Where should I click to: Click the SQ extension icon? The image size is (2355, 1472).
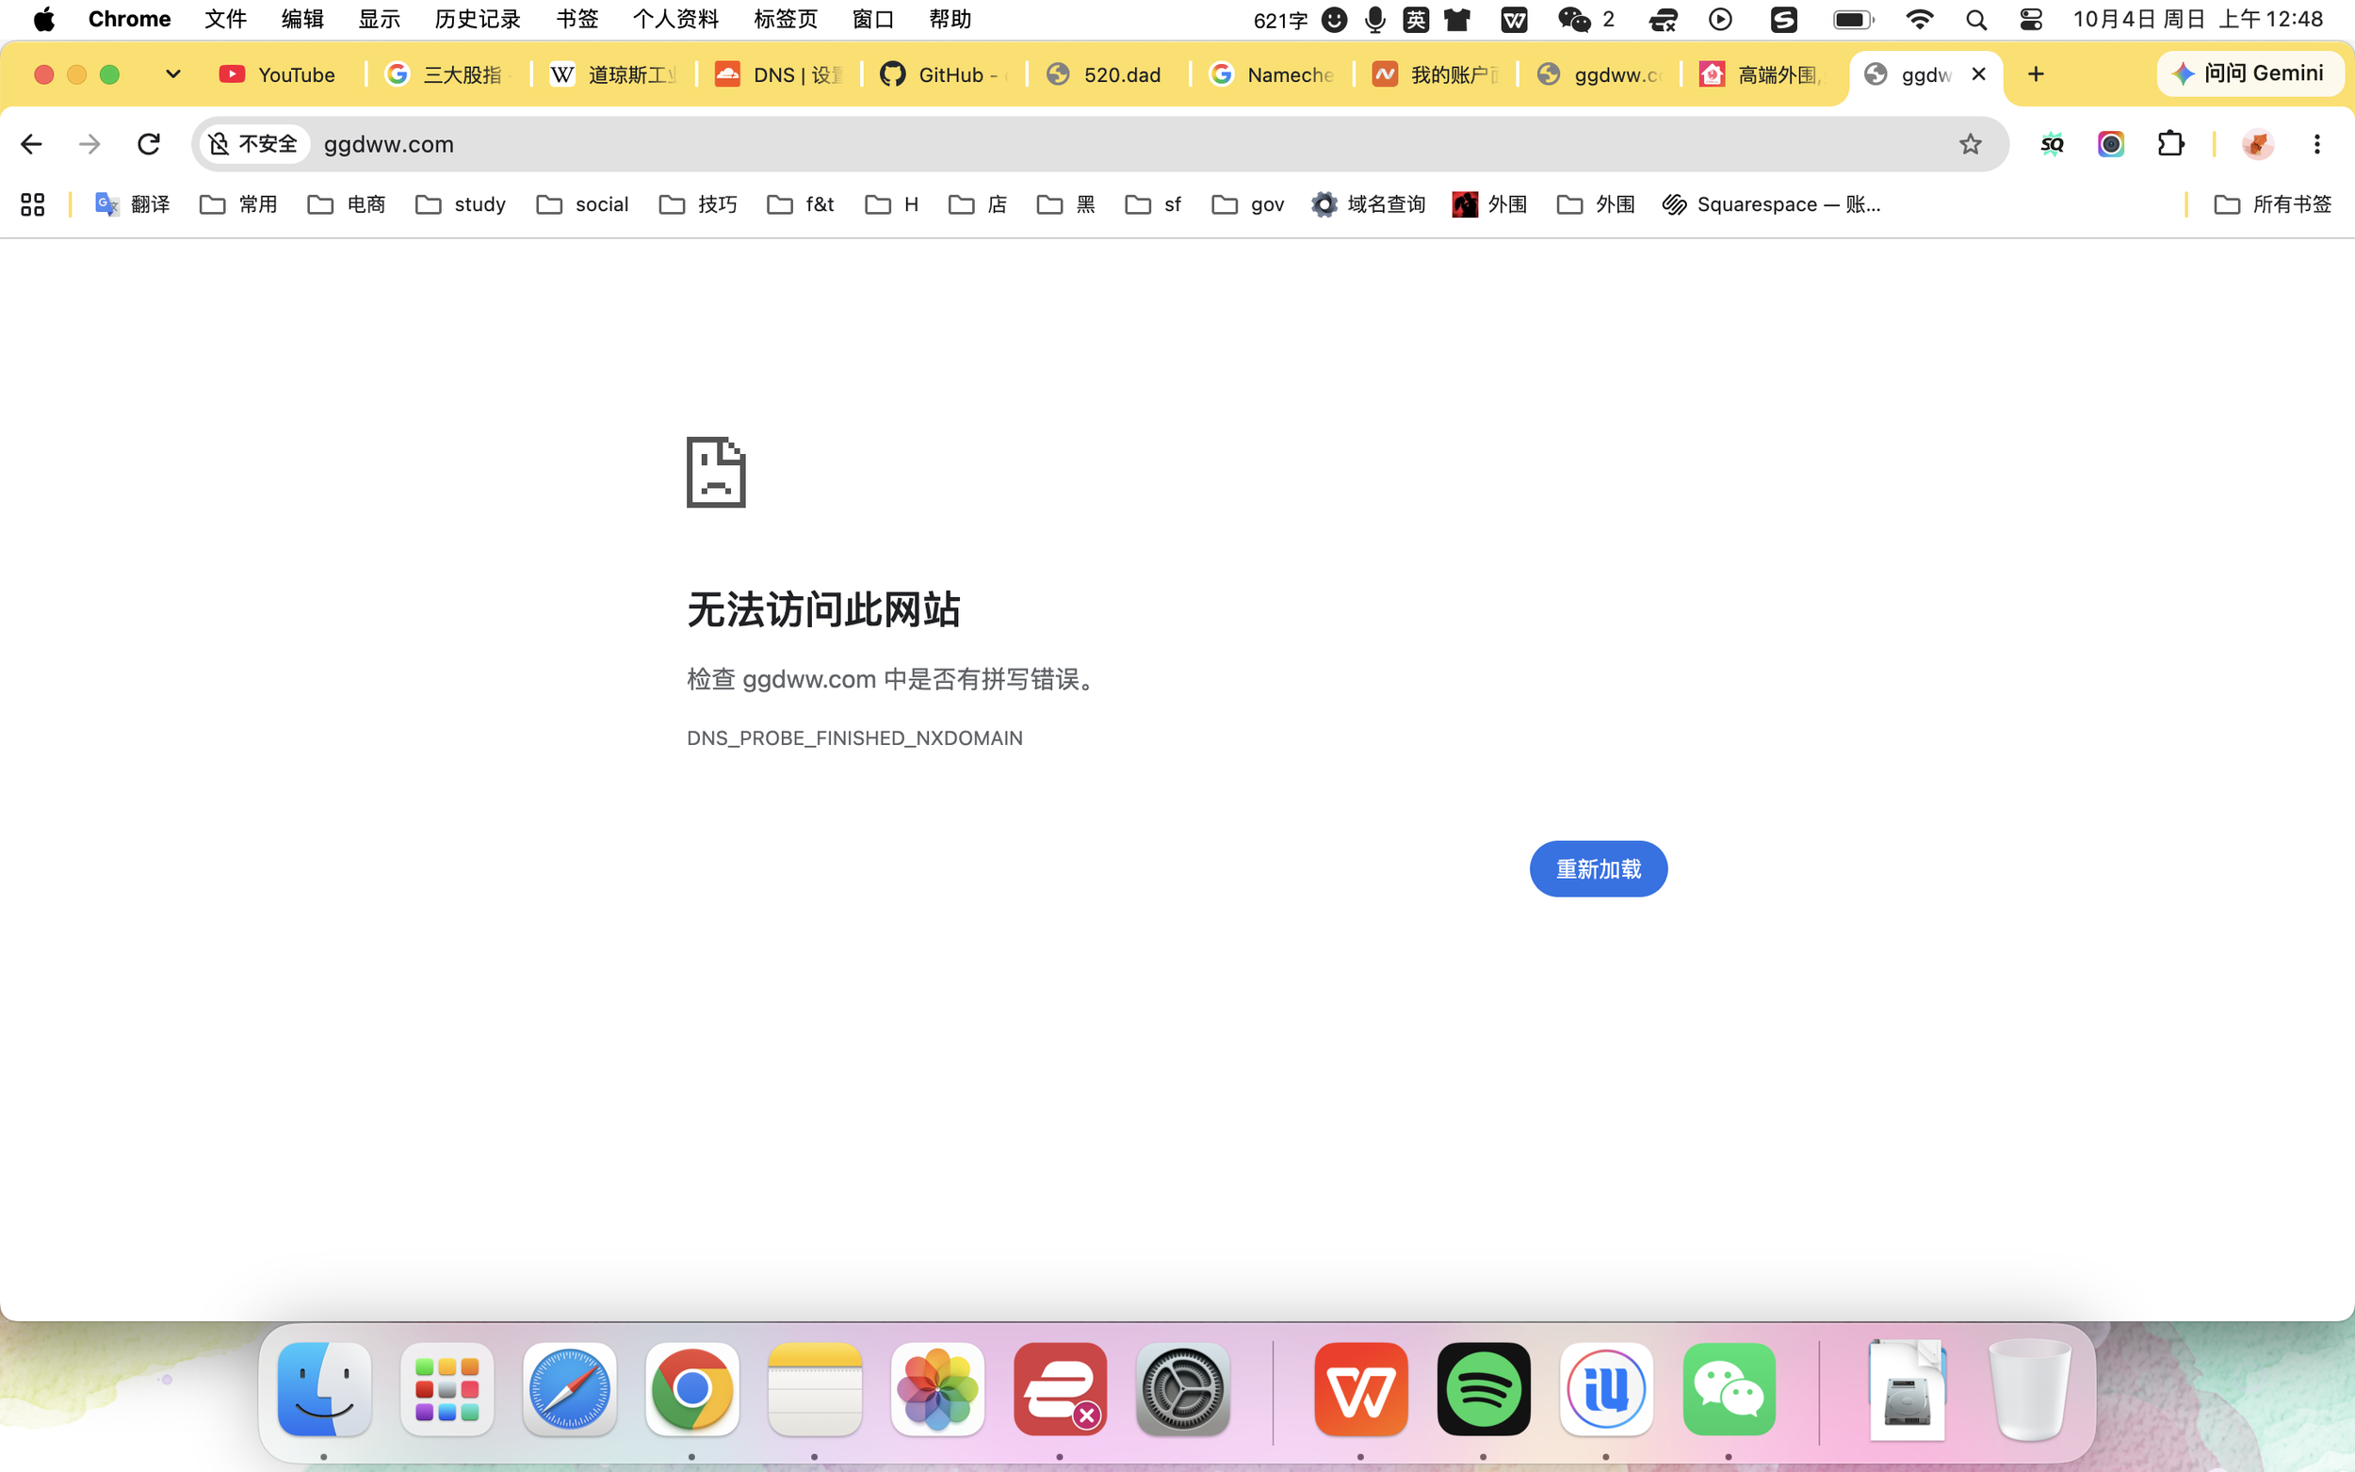point(2052,144)
